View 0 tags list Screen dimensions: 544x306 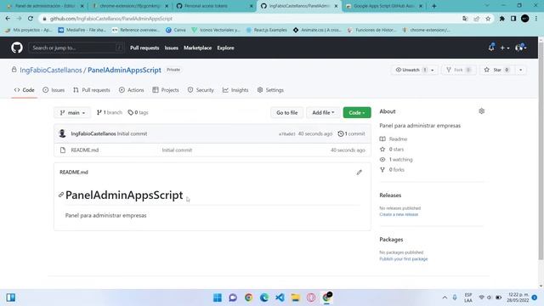tap(138, 112)
